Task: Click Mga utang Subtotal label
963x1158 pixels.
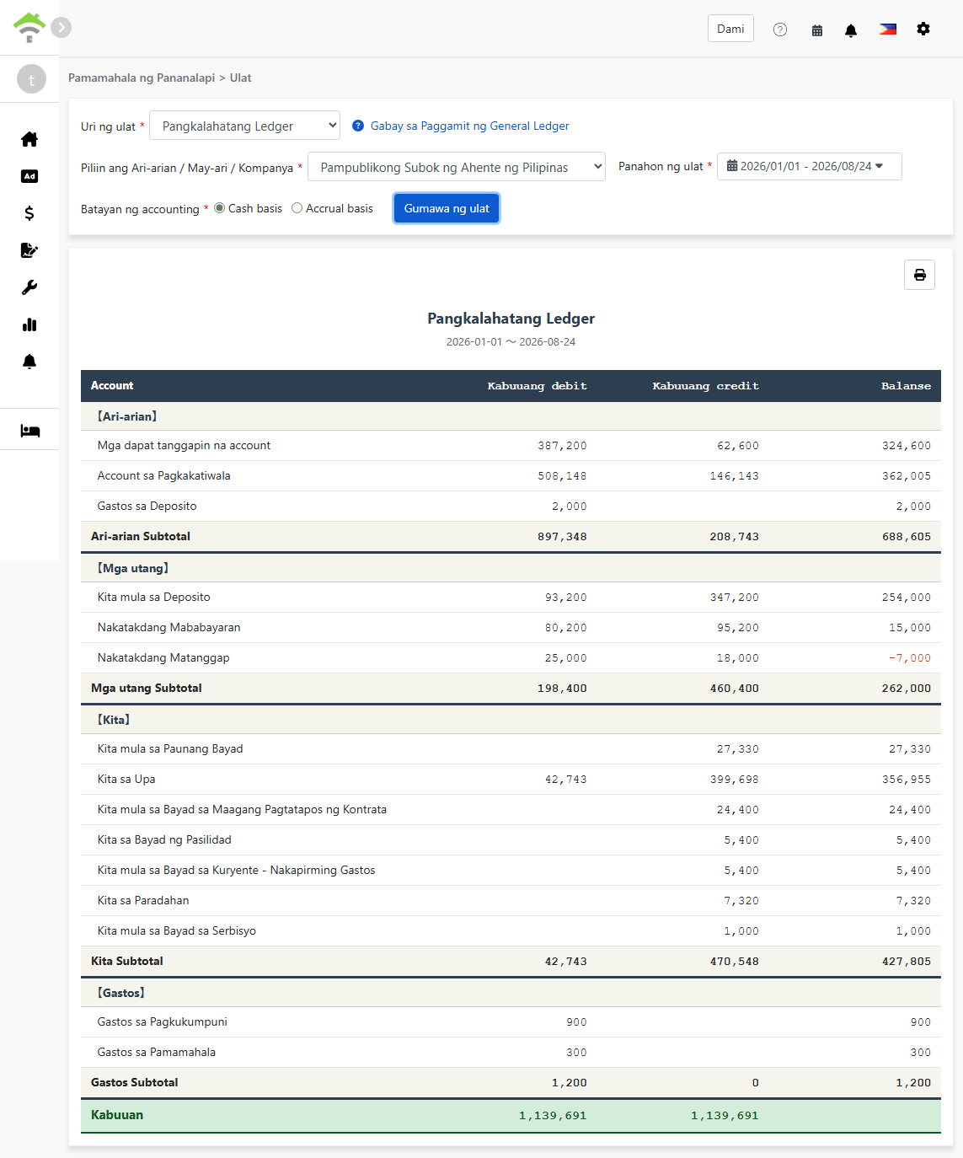Action: tap(147, 688)
